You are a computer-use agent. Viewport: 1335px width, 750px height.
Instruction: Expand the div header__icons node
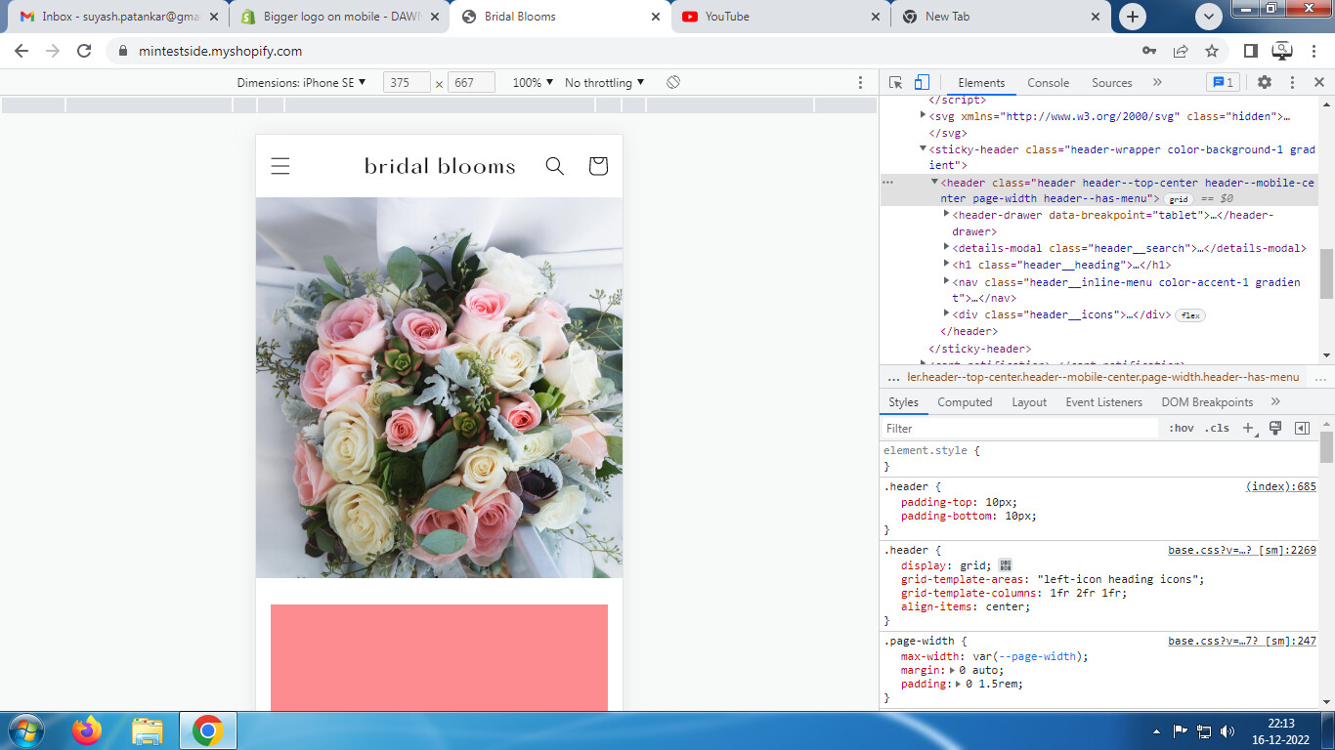(x=946, y=313)
